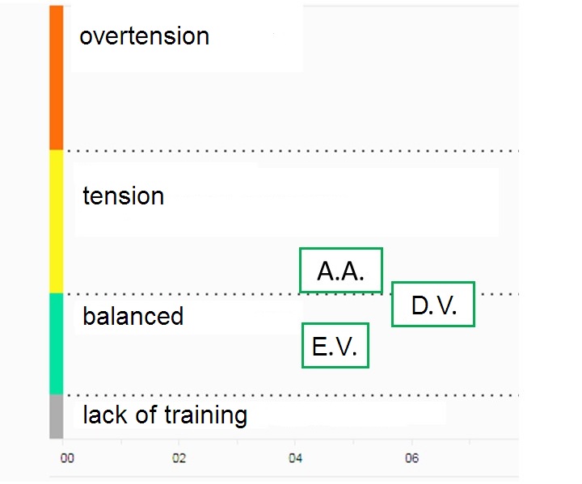Click dotted line above lack of training
The width and height of the screenshot is (582, 484).
[x=291, y=395]
